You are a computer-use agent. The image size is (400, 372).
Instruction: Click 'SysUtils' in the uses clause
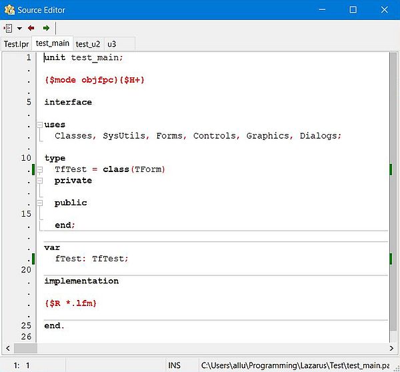(124, 136)
